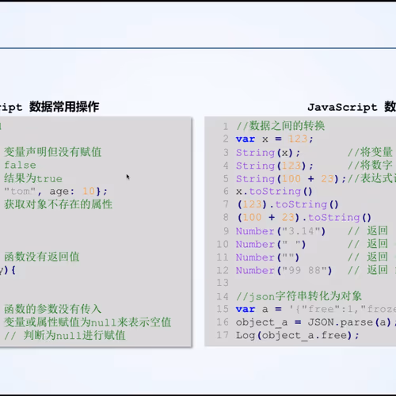The height and width of the screenshot is (396, 396).
Task: Click the String(100 + 23); expression line
Action: (291, 179)
